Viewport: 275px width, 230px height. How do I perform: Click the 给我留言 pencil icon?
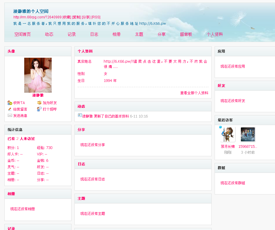(10, 109)
